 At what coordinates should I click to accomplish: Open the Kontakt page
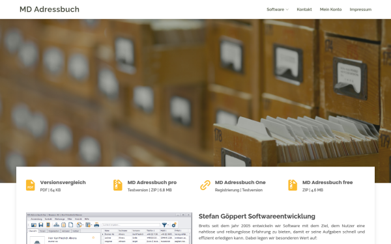click(304, 10)
